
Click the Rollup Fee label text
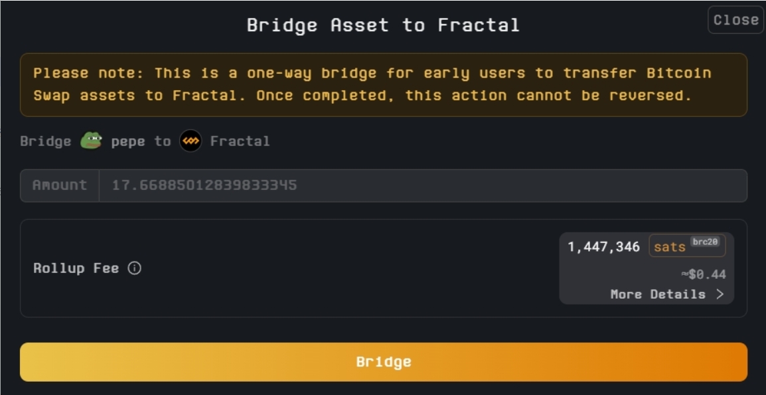click(x=76, y=268)
